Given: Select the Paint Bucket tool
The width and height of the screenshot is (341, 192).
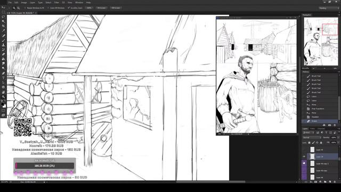Looking at the screenshot, I should (3, 59).
